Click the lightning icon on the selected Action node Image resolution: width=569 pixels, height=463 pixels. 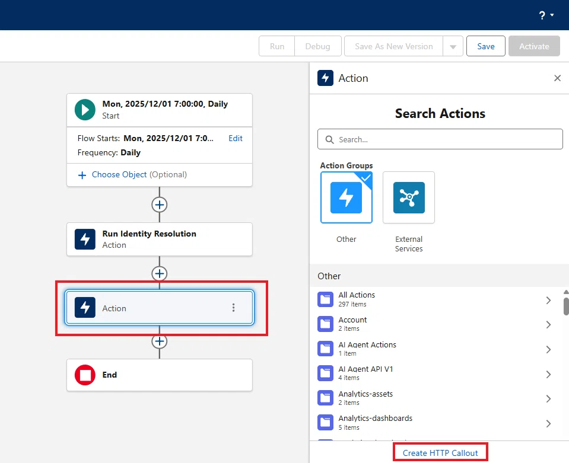click(x=85, y=308)
